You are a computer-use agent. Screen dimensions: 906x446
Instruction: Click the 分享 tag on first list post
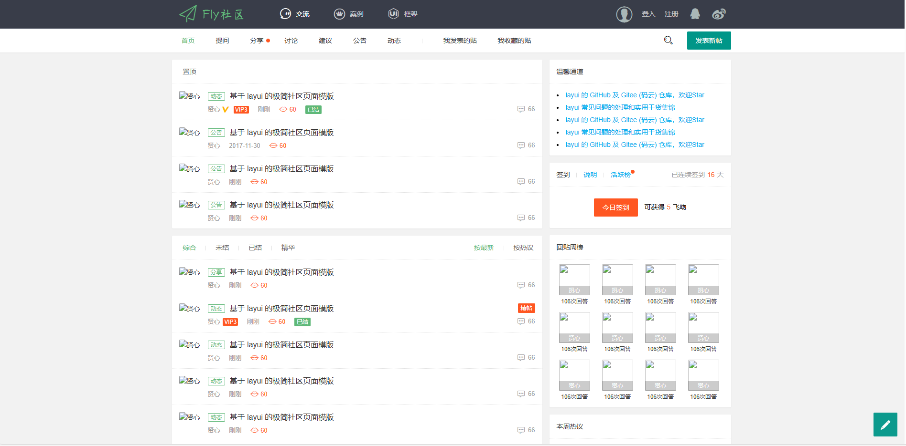pyautogui.click(x=216, y=272)
